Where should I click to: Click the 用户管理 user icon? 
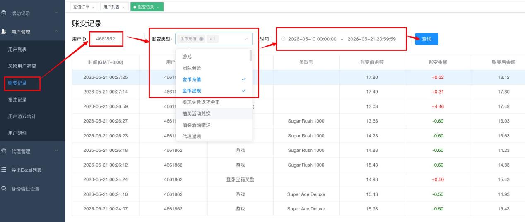(4, 32)
